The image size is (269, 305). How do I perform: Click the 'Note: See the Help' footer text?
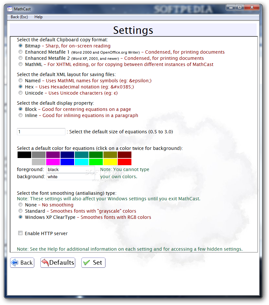coord(130,249)
